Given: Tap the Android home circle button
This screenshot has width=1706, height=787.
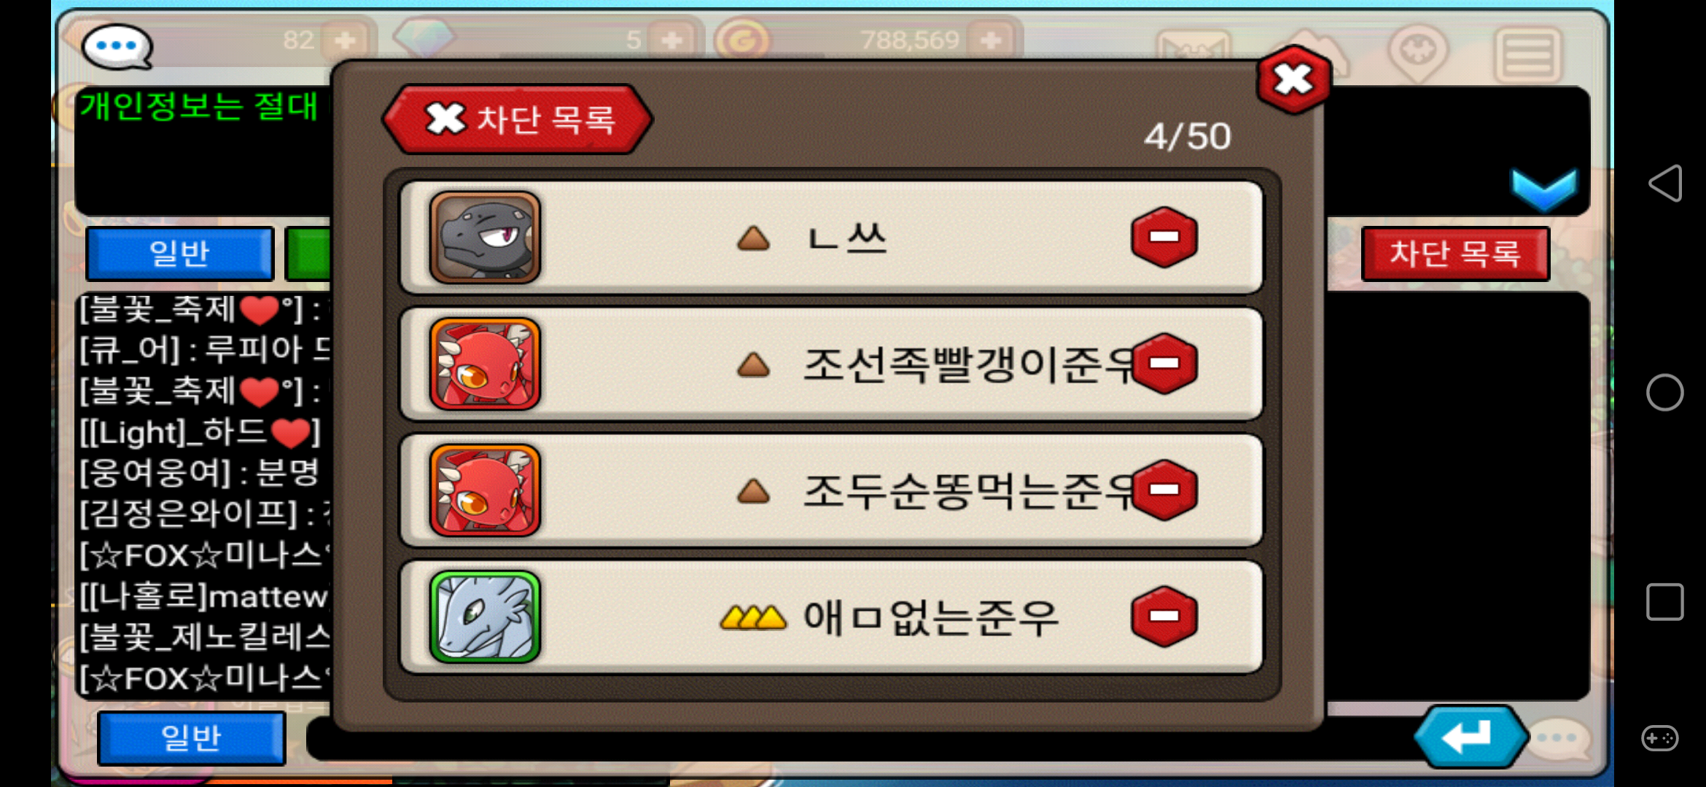Looking at the screenshot, I should click(1665, 393).
